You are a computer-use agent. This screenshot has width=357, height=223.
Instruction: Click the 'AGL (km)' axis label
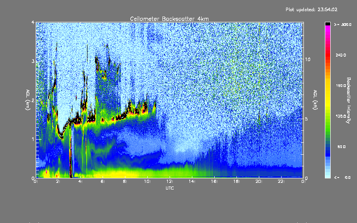point(28,100)
